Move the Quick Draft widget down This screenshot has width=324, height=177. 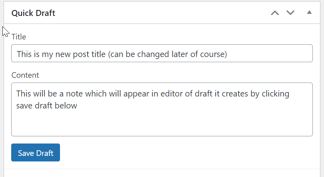290,13
